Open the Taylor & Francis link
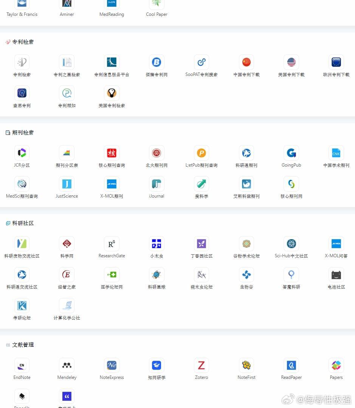This screenshot has width=355, height=408. pyautogui.click(x=22, y=14)
